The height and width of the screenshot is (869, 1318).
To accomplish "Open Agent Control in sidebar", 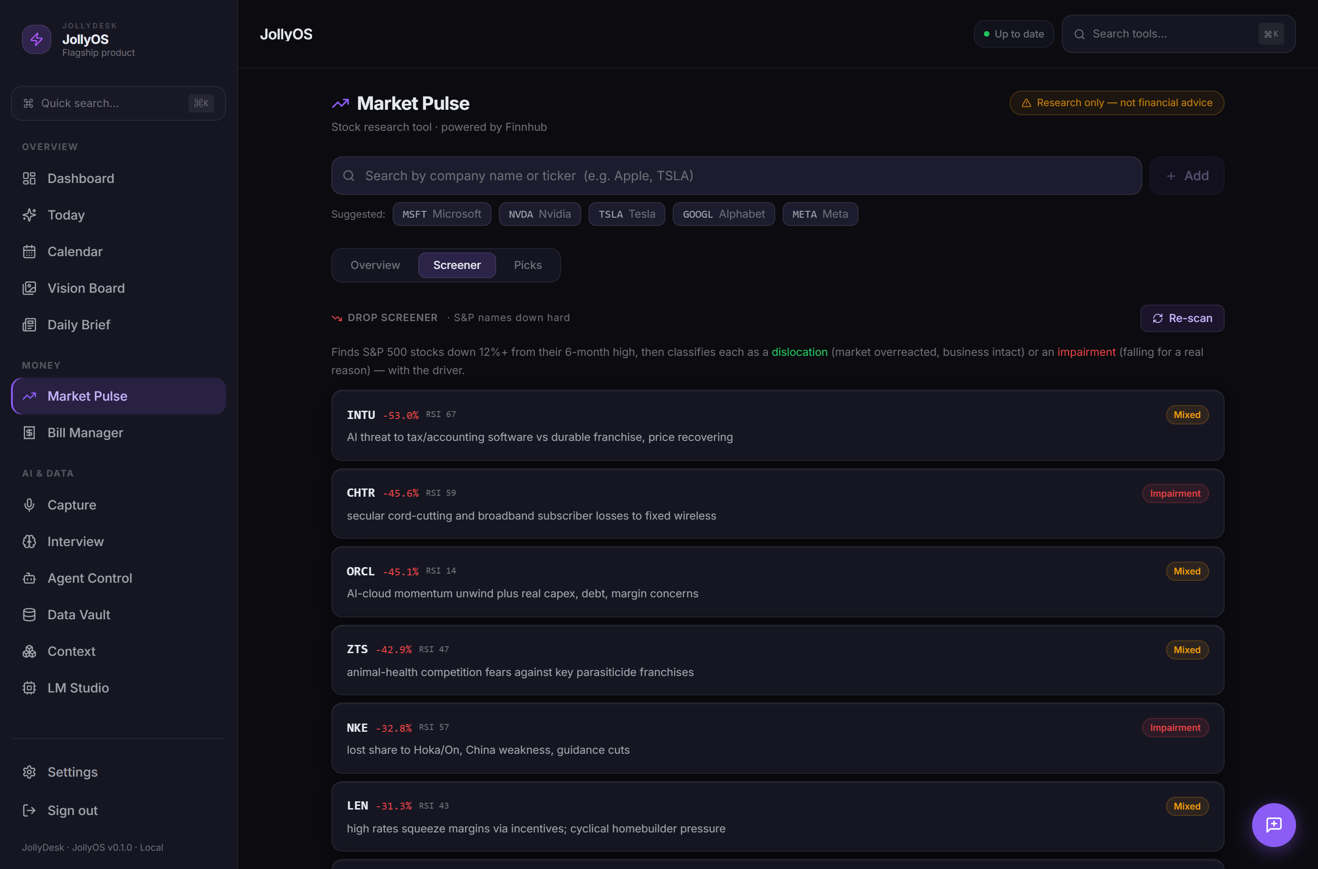I will click(119, 578).
